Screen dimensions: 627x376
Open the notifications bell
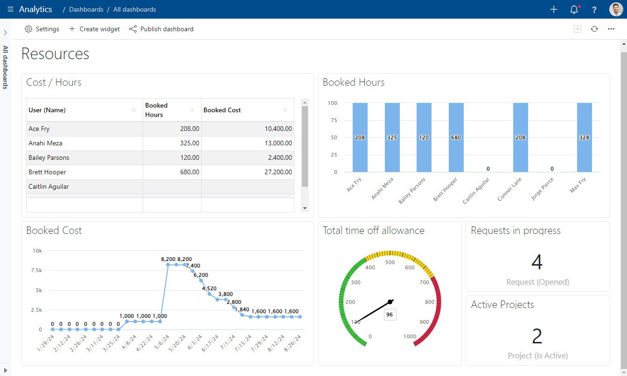[574, 9]
